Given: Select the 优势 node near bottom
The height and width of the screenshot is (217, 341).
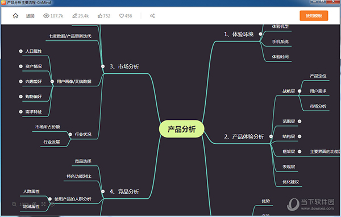Looking at the screenshot, I should click(265, 201).
